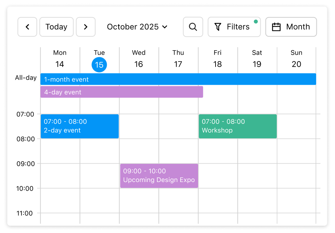Select the Monday 14 column header
Viewport: 335px width, 233px height.
click(60, 59)
